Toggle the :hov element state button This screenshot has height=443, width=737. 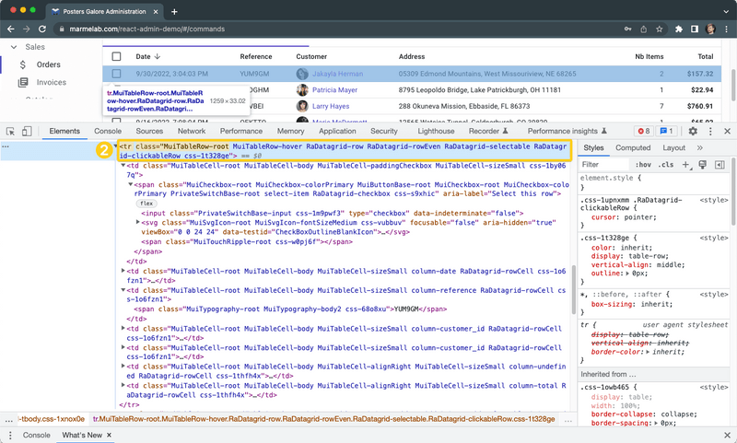pos(643,165)
